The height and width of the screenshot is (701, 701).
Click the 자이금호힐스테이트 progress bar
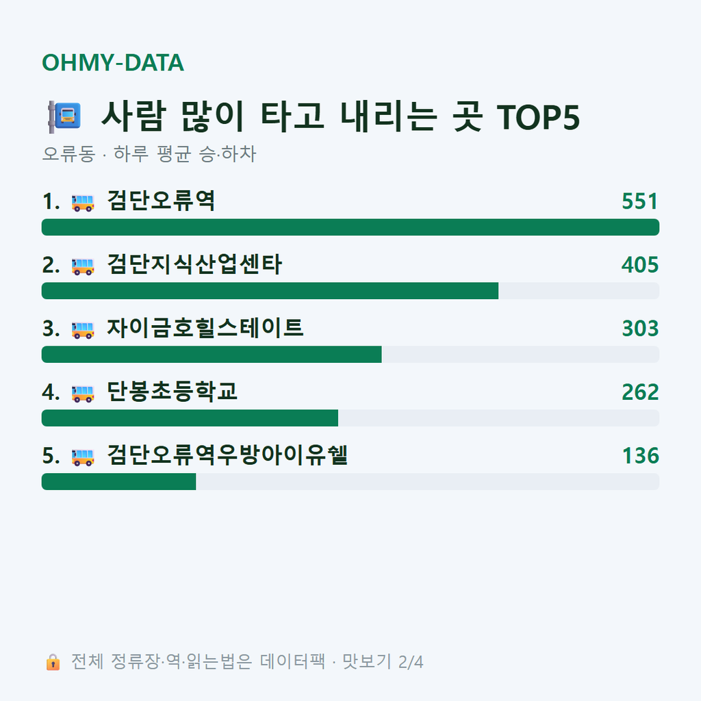coord(350,355)
